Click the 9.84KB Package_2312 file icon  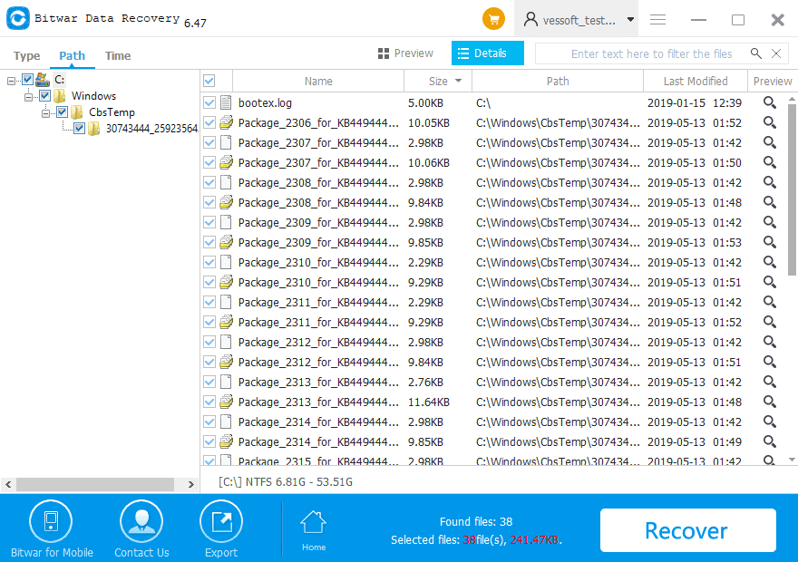click(x=226, y=362)
